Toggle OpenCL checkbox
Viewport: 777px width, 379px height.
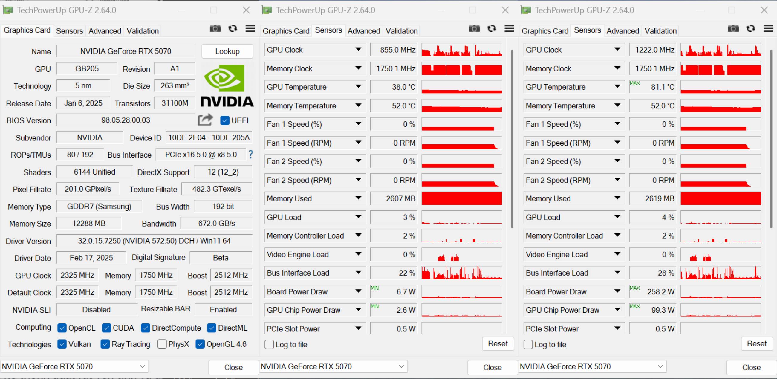point(62,328)
